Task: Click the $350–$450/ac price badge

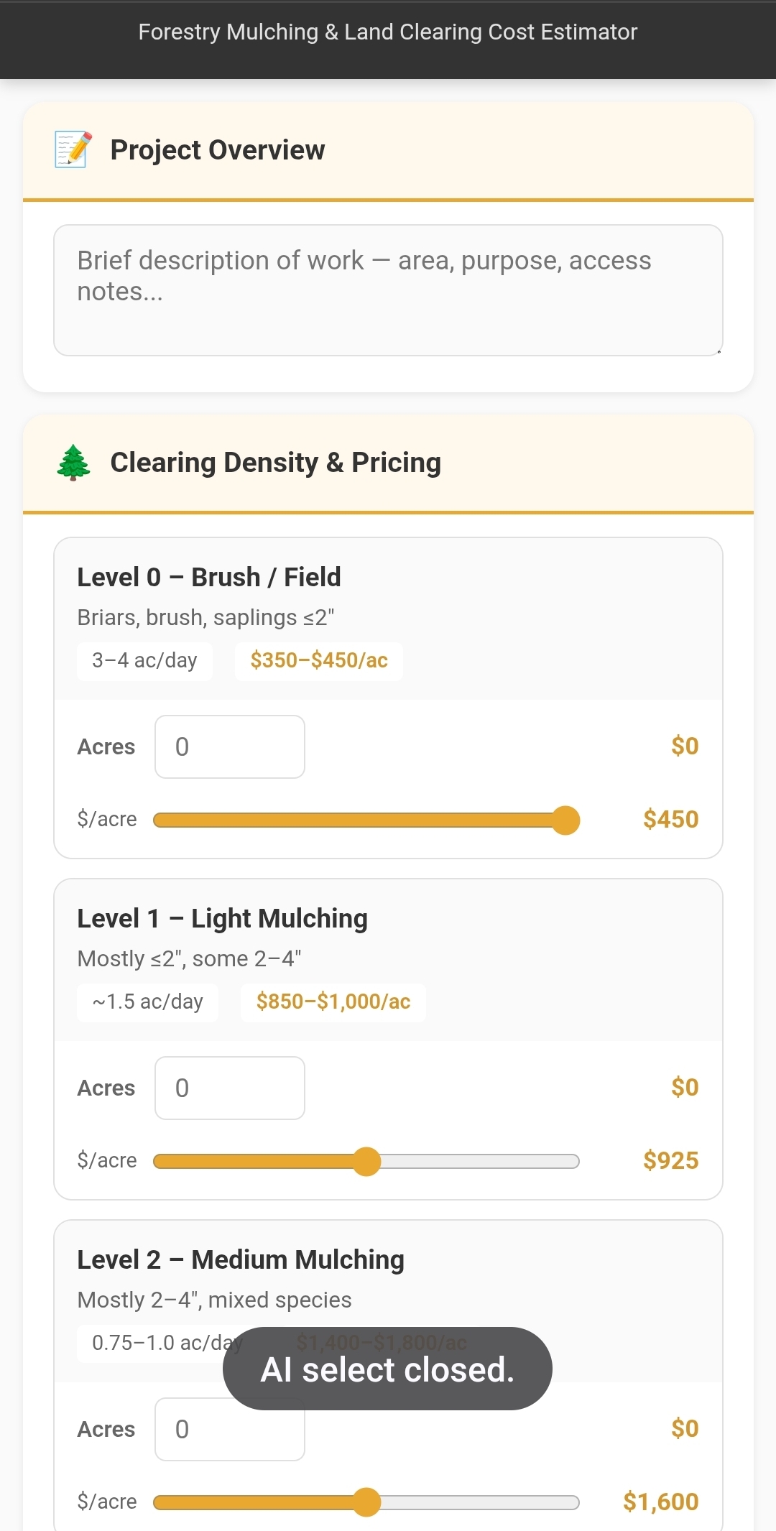Action: [318, 660]
